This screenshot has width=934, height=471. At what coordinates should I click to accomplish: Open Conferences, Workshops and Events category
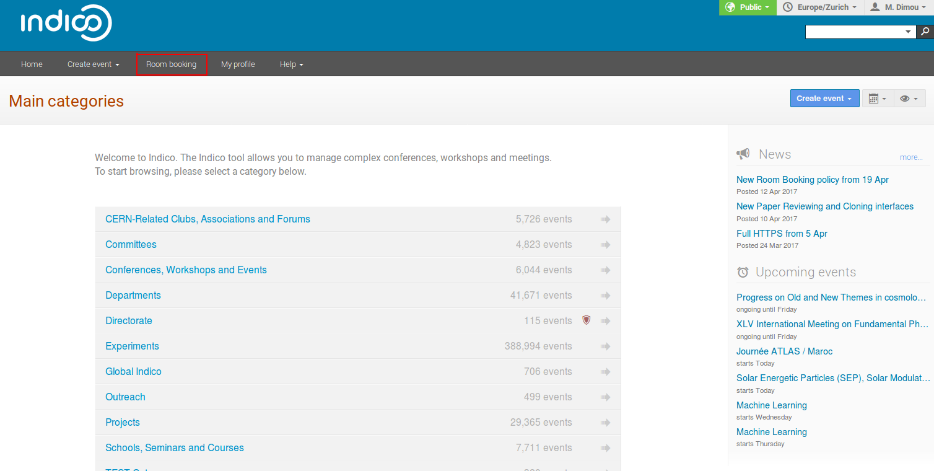click(x=186, y=270)
